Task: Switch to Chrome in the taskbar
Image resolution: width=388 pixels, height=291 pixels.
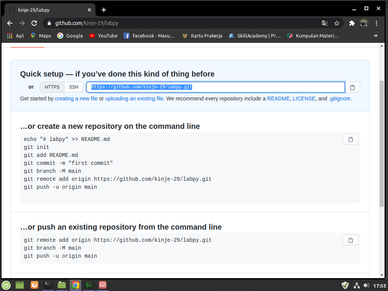Action: click(x=75, y=285)
